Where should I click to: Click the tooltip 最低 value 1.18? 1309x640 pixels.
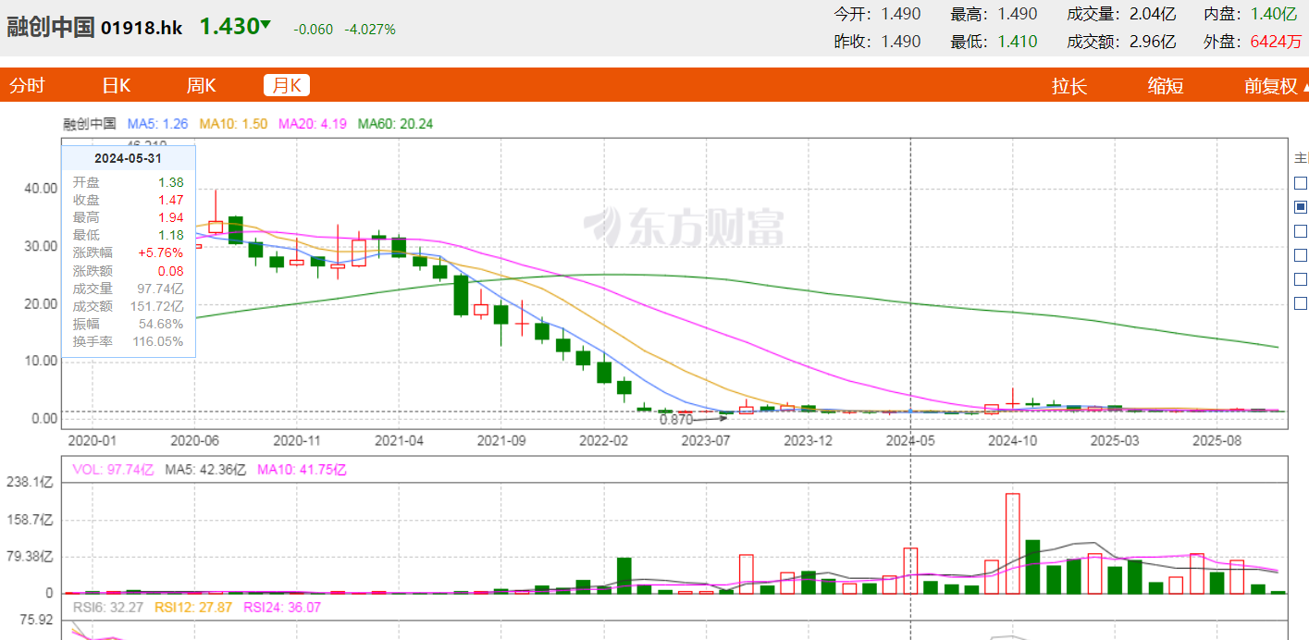(171, 236)
